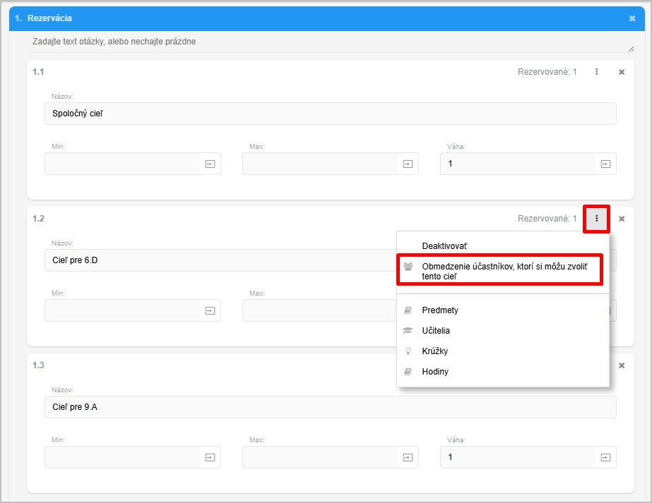Click arrow icon in 1.3 Max field
This screenshot has height=503, width=652.
[408, 457]
